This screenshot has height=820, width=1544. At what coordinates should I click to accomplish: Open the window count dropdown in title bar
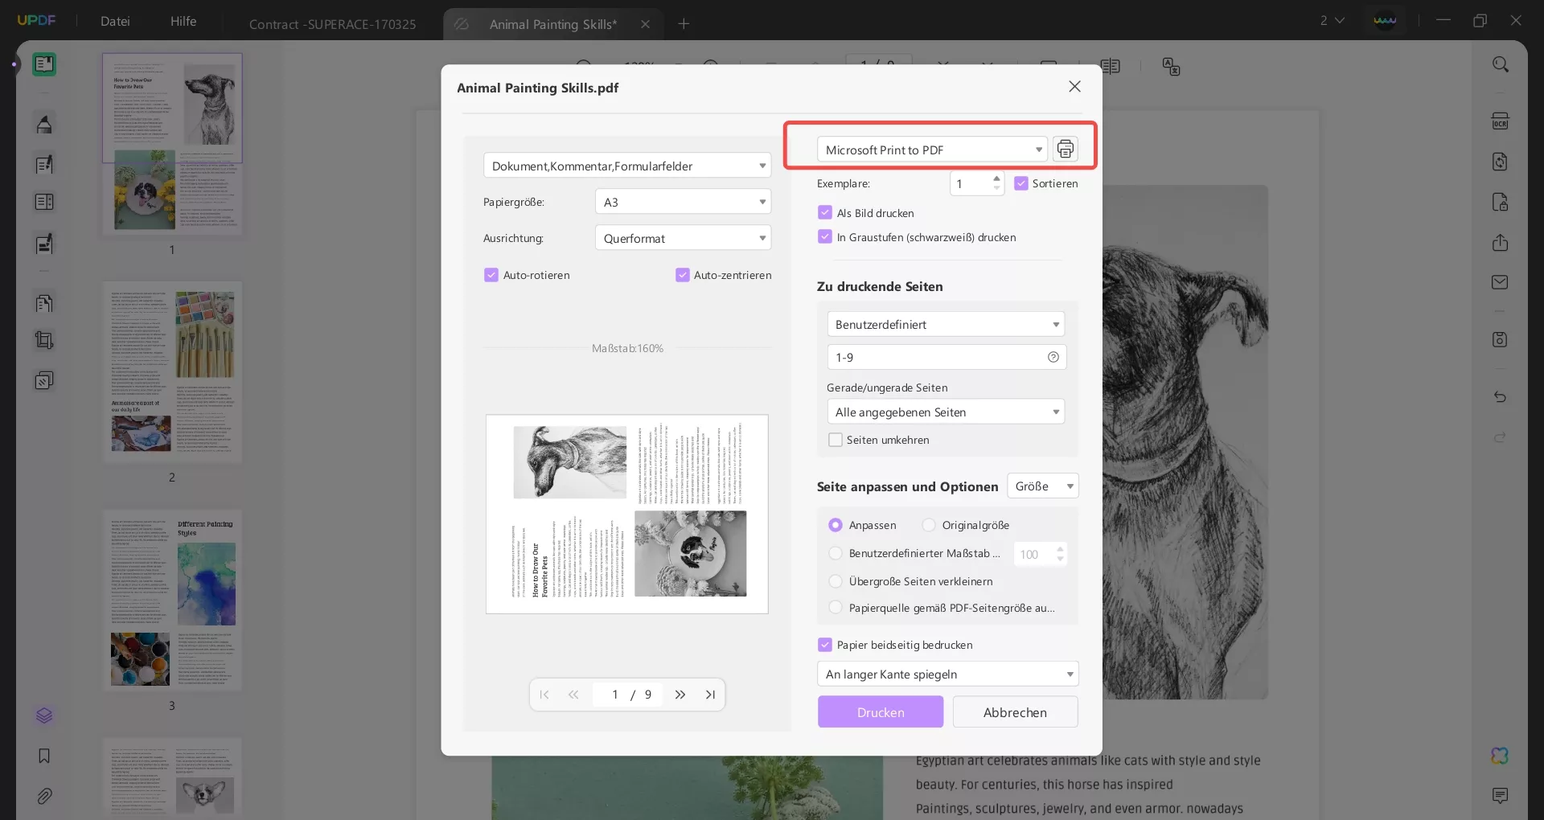click(1332, 20)
